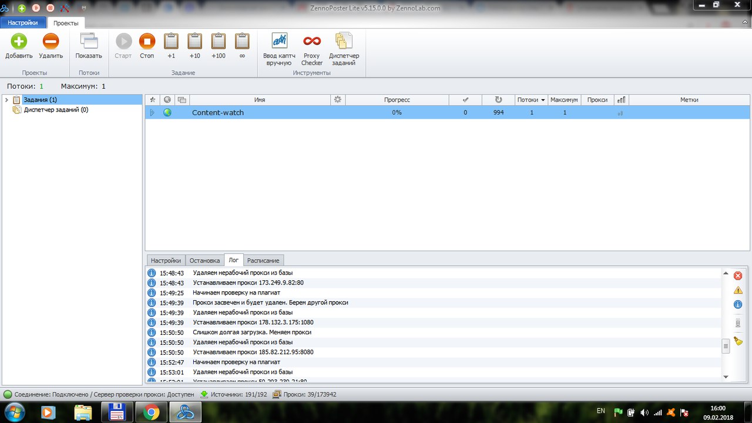Click the green globe in the Content-watch row
752x423 pixels.
tap(167, 112)
